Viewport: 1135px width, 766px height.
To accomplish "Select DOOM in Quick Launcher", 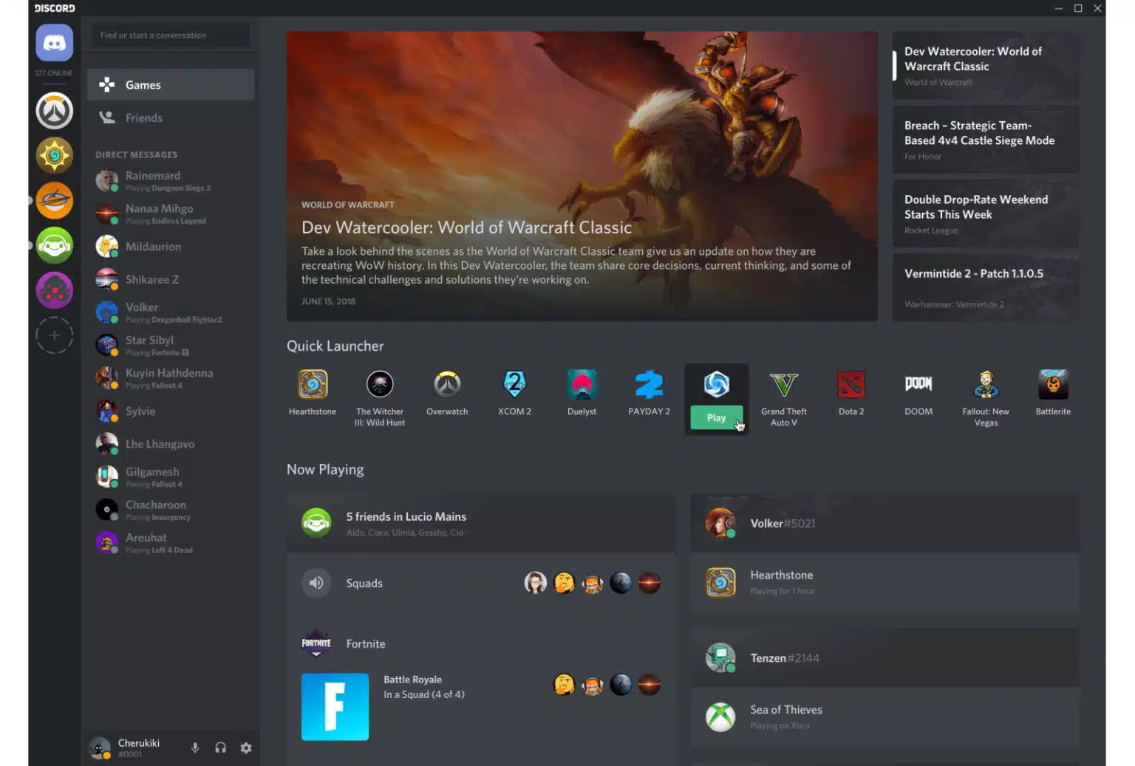I will click(918, 385).
